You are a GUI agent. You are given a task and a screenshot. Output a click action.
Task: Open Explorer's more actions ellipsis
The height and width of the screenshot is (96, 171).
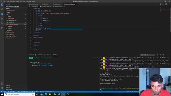point(25,4)
